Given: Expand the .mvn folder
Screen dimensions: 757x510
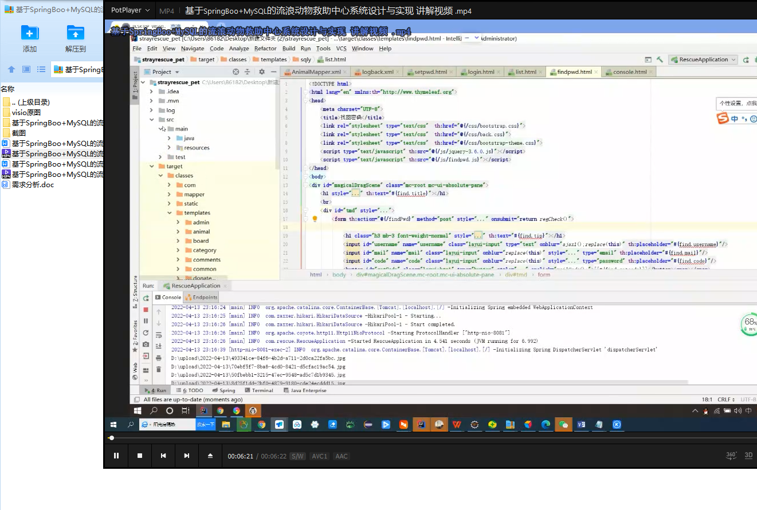Looking at the screenshot, I should tap(152, 101).
